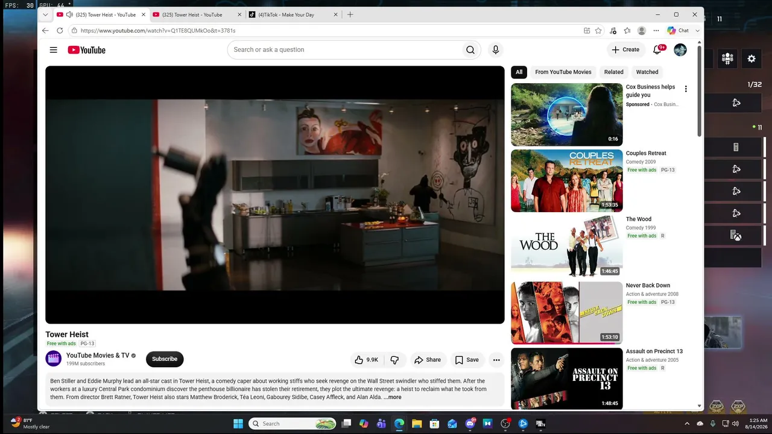Select the Related filter chip
This screenshot has height=434, width=772.
point(614,72)
